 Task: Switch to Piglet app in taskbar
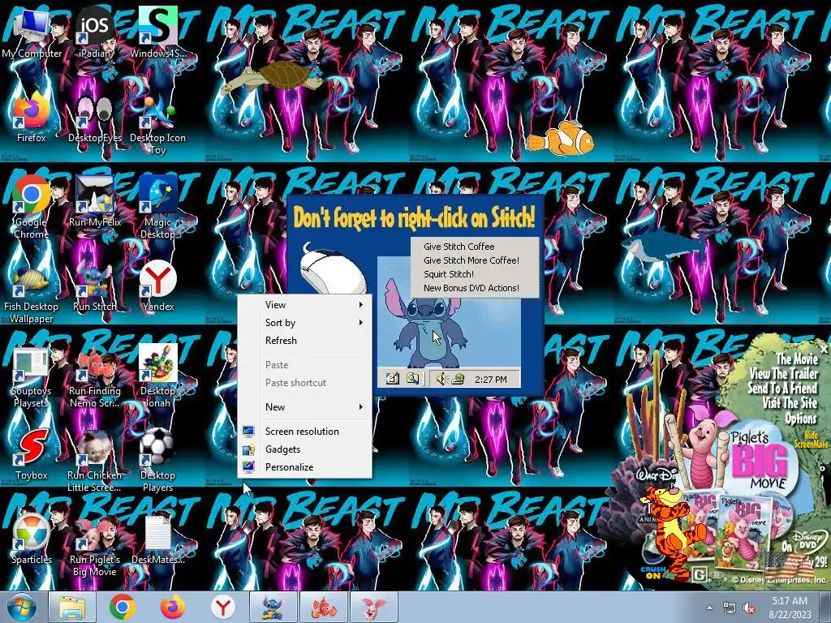click(373, 607)
